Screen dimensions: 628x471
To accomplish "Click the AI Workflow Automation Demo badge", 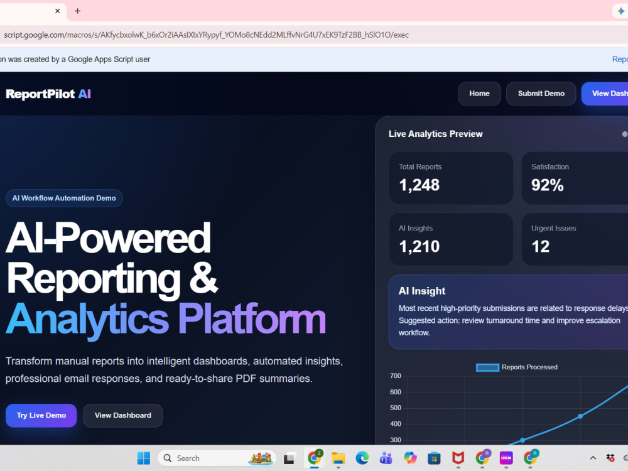I will coord(64,198).
